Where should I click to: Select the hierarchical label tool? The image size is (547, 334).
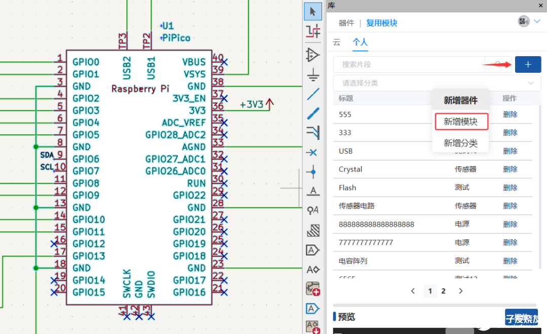click(x=313, y=270)
